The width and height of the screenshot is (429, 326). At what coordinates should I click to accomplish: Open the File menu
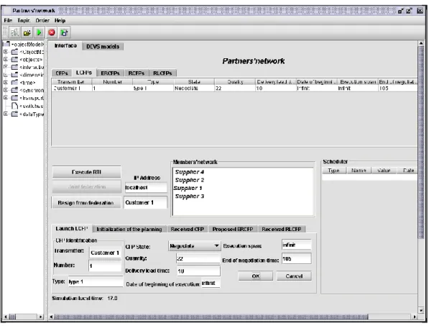[x=8, y=21]
